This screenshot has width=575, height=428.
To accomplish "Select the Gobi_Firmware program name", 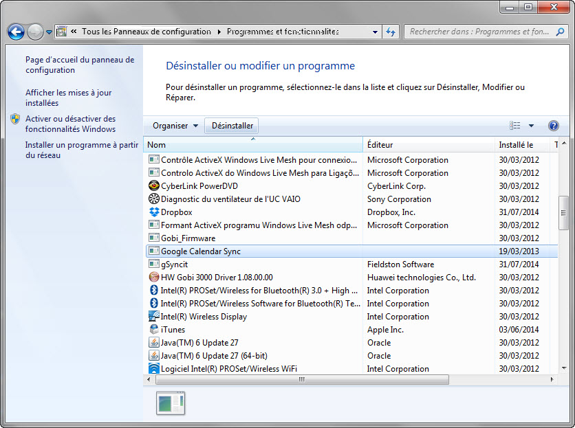I will coord(188,238).
